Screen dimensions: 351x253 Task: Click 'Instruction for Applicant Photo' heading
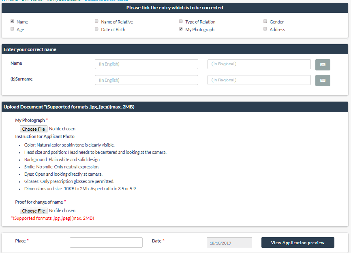pos(45,136)
